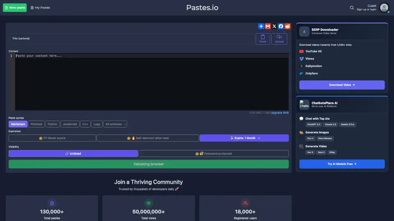Click the Registered users people icon

pyautogui.click(x=245, y=203)
